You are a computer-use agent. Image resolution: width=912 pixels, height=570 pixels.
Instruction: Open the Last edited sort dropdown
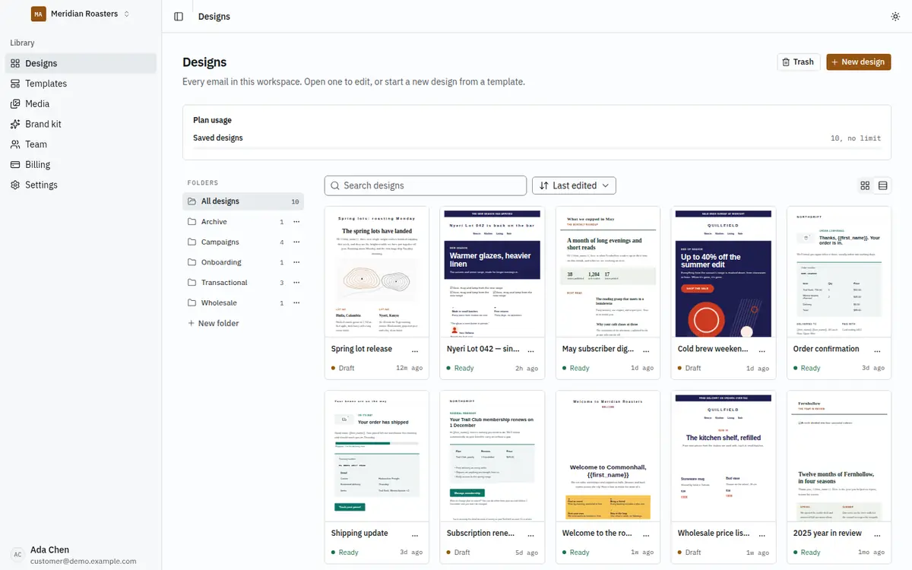[574, 185]
